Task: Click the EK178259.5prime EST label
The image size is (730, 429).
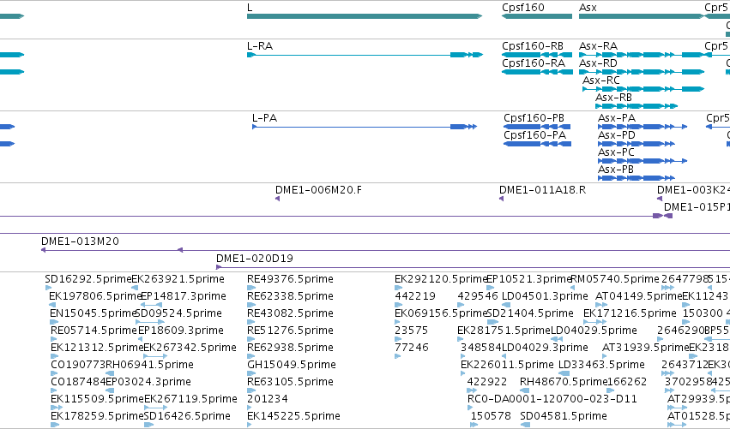Action: pyautogui.click(x=97, y=416)
